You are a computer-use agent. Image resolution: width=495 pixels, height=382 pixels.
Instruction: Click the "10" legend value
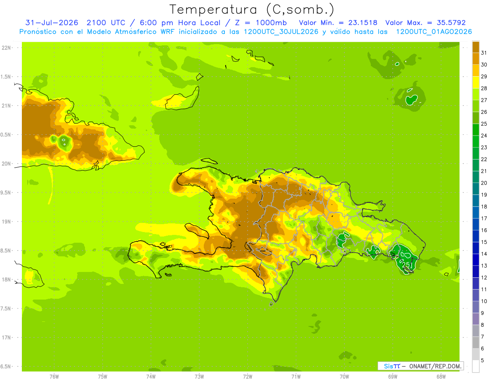point(484,301)
